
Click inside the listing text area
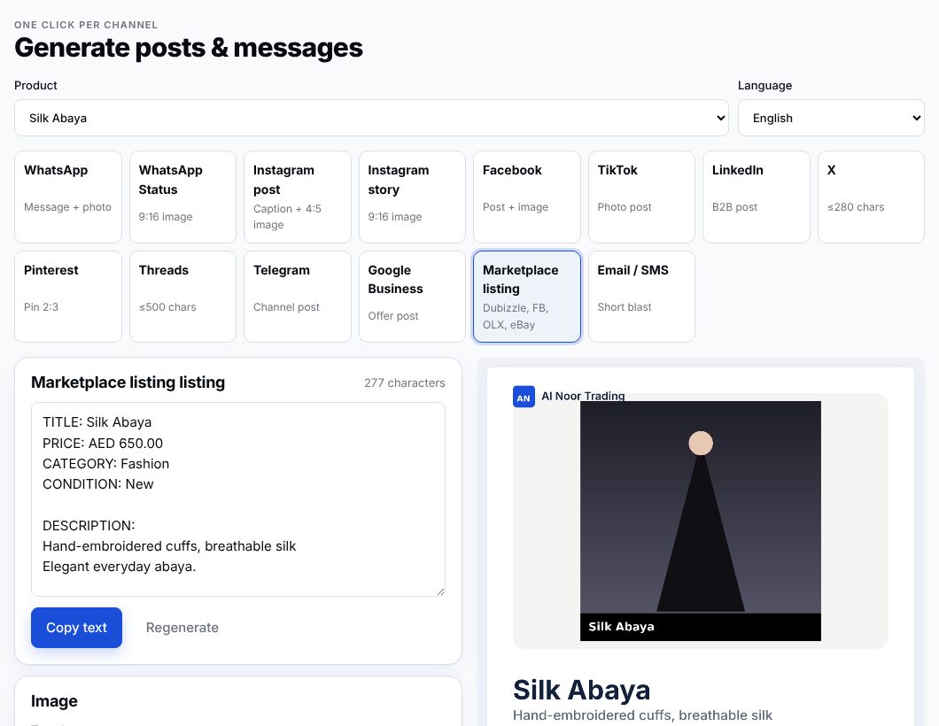pyautogui.click(x=237, y=499)
